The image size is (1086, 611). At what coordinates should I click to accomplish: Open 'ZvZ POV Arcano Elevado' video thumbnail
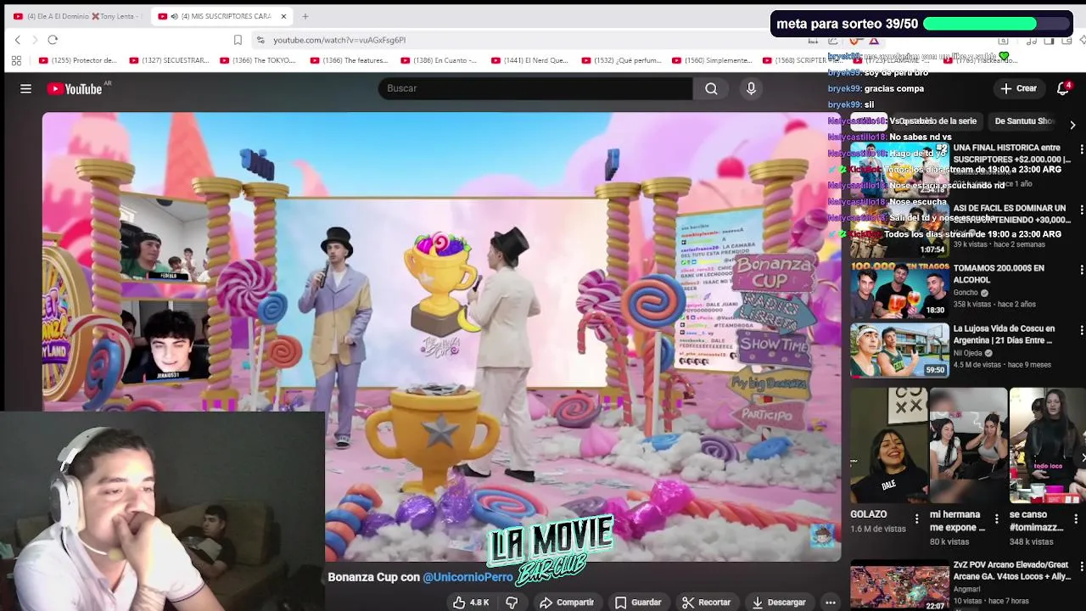click(x=899, y=586)
